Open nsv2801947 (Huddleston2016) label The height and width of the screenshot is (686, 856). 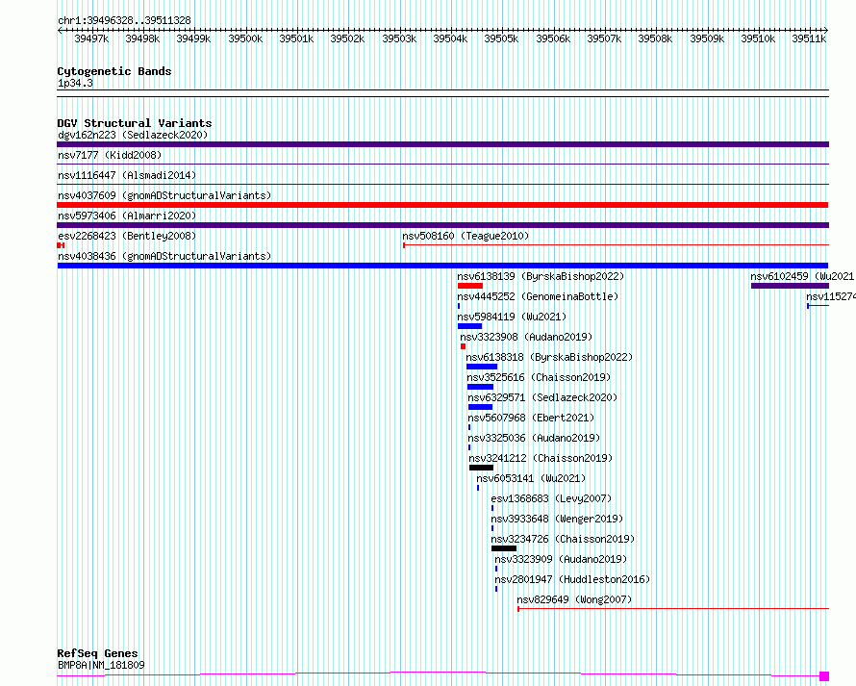(572, 579)
